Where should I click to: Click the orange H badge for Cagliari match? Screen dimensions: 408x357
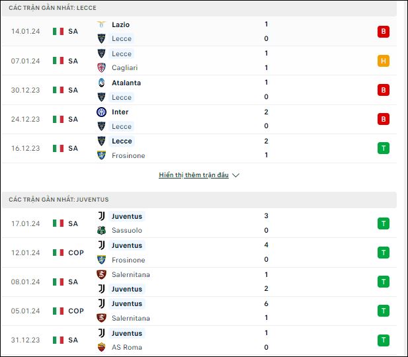[x=384, y=61]
